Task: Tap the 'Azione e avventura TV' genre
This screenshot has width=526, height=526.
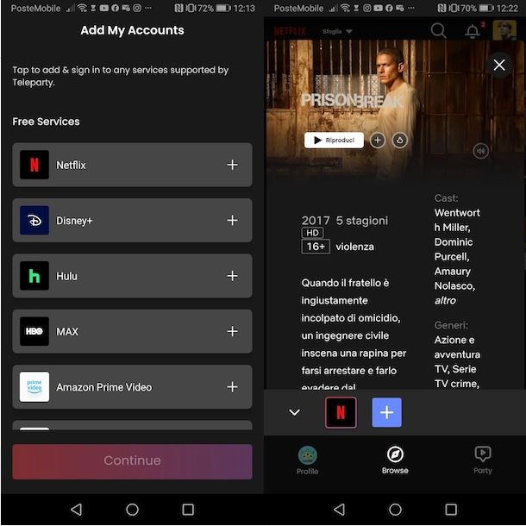Action: pos(457,354)
